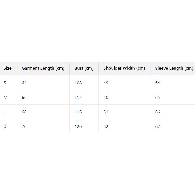
Task: Click the Sleeve Length (cm) header
Action: pos(174,68)
